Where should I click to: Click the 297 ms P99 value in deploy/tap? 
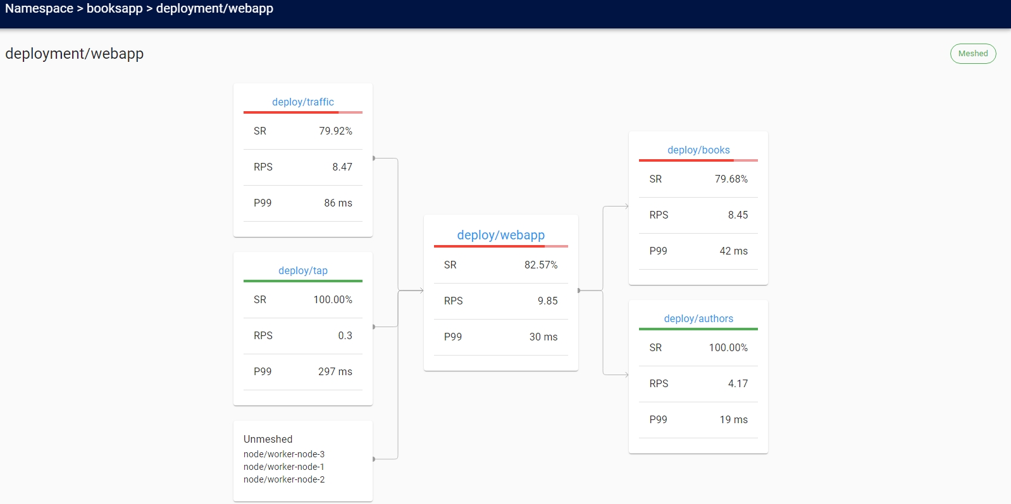coord(335,371)
